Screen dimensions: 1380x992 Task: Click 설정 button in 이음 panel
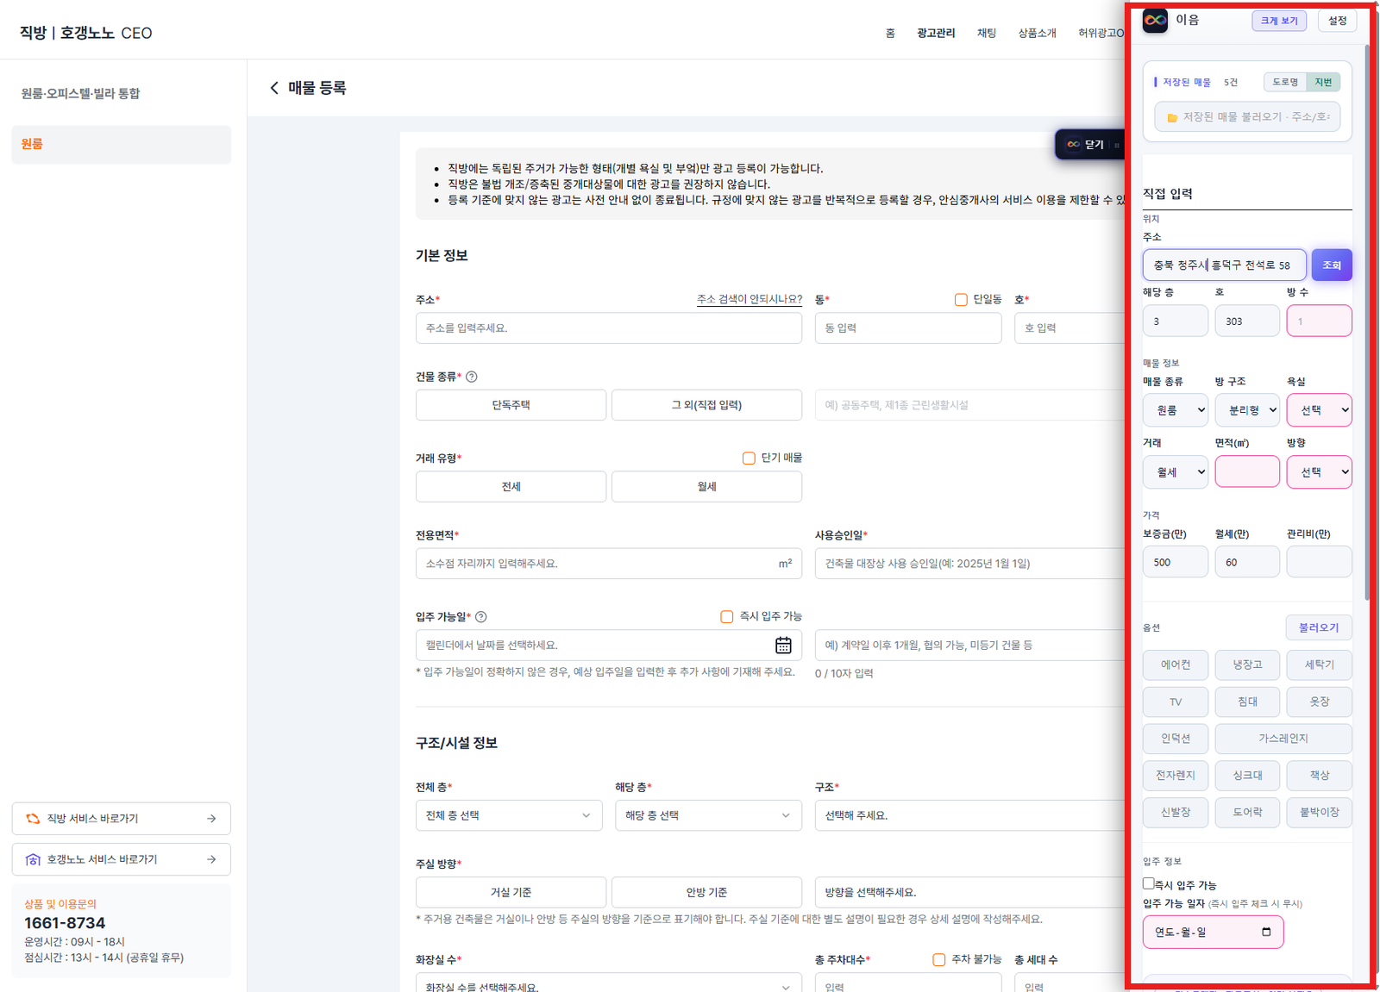pos(1337,21)
